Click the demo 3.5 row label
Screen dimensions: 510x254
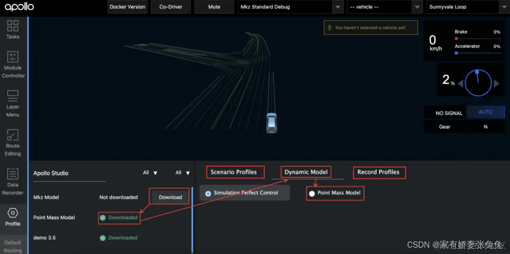tap(44, 238)
